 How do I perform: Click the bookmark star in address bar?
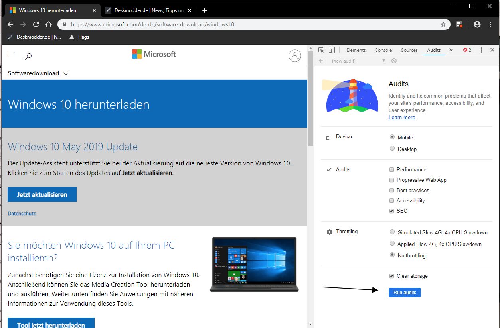pos(443,24)
